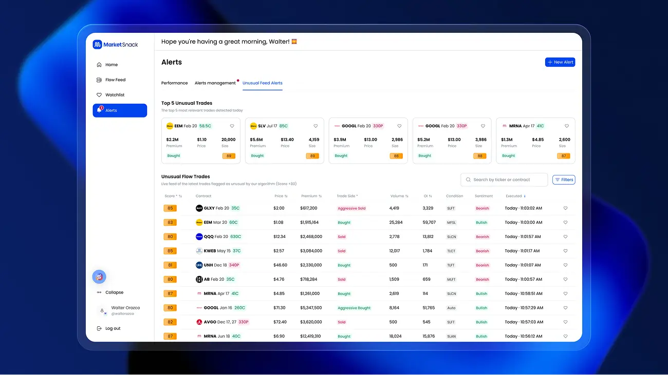668x375 pixels.
Task: Sort by the Price column
Action: click(281, 196)
